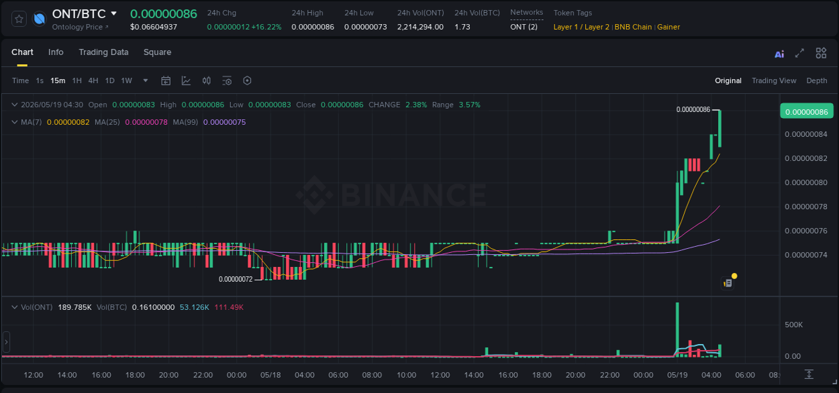The width and height of the screenshot is (839, 393).
Task: Switch to the Chart tab
Action: (x=22, y=52)
